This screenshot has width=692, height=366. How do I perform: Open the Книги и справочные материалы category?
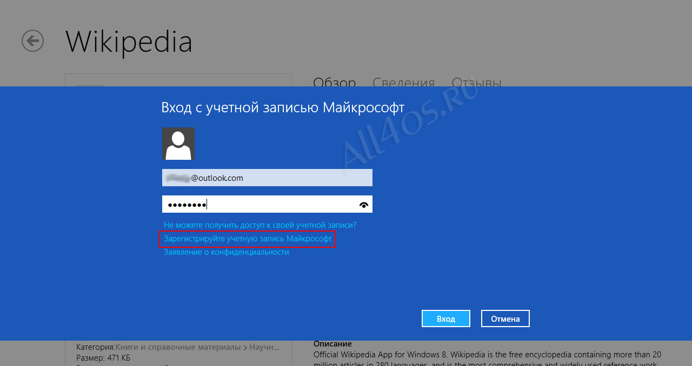(x=178, y=347)
